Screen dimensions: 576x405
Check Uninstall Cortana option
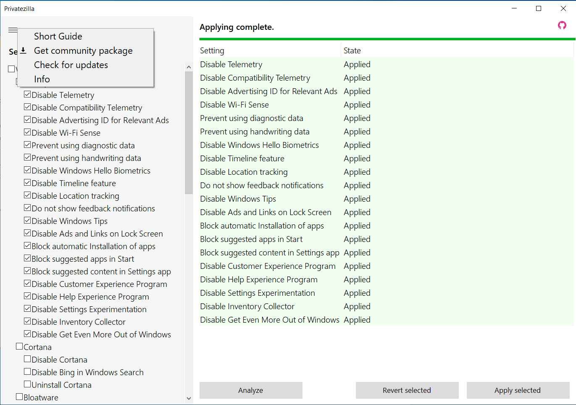click(27, 384)
